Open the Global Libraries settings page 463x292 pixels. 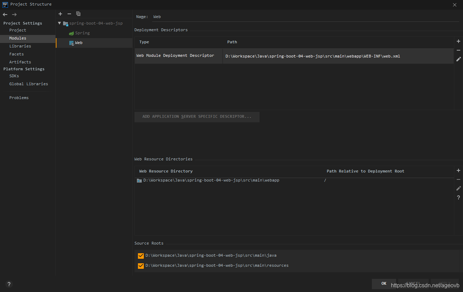29,84
